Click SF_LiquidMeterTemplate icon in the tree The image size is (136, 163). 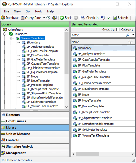click(24, 72)
